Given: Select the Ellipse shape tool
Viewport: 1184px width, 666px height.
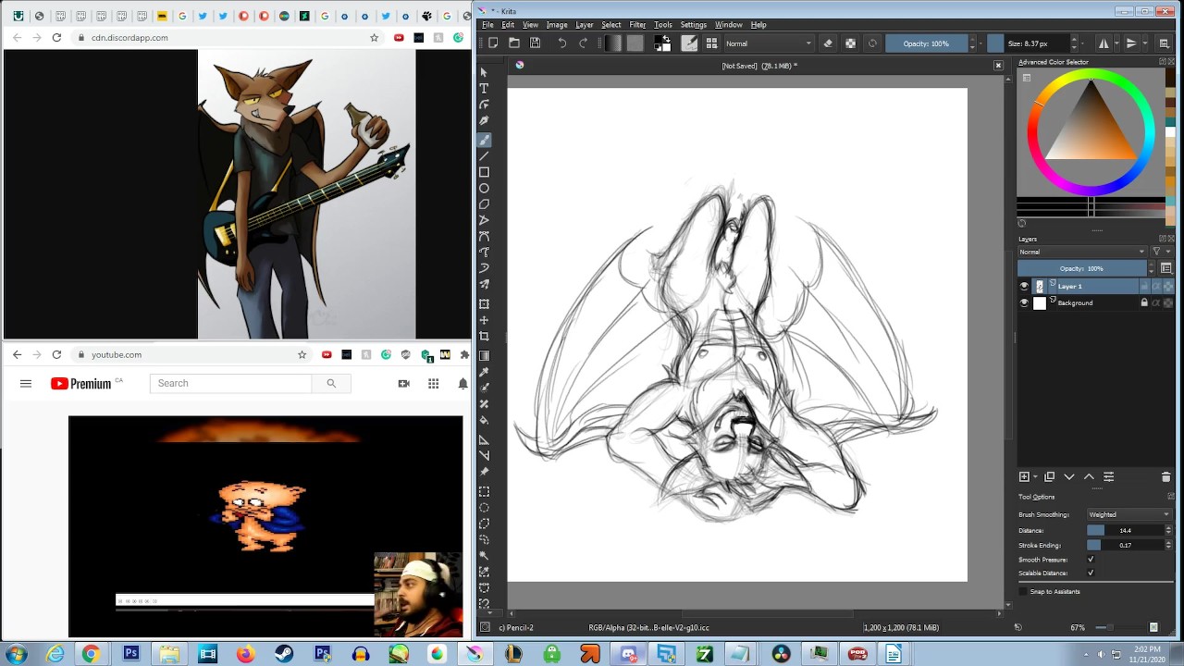Looking at the screenshot, I should pyautogui.click(x=484, y=188).
